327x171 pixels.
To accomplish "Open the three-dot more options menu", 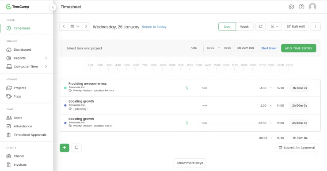I will pyautogui.click(x=316, y=26).
